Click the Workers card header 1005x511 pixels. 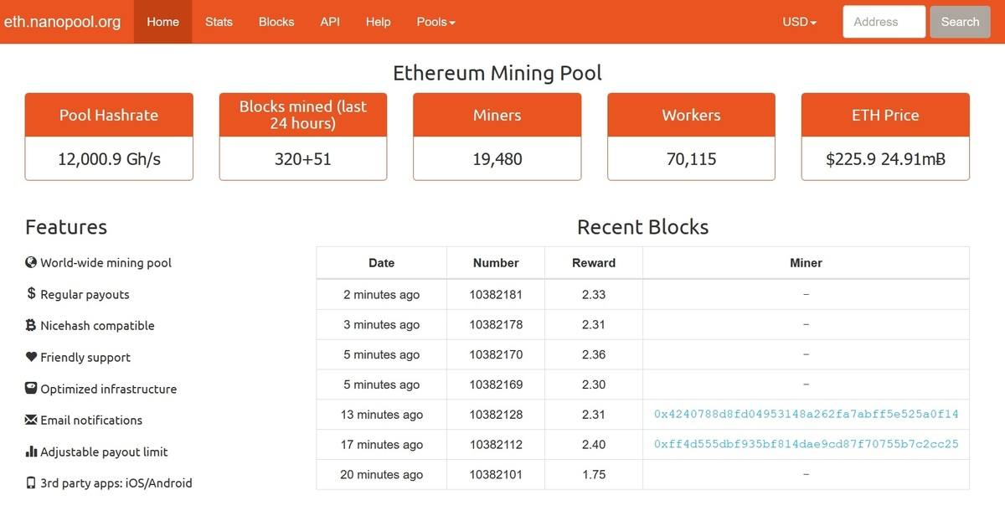(691, 115)
